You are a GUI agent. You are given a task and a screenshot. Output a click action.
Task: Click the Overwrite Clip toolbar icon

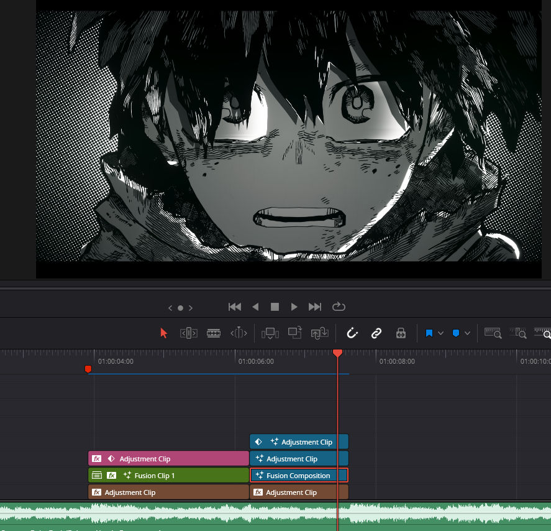[295, 333]
